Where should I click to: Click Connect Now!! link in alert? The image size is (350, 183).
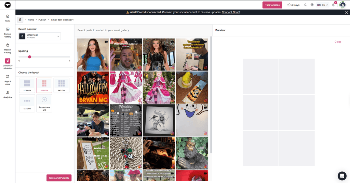(231, 12)
